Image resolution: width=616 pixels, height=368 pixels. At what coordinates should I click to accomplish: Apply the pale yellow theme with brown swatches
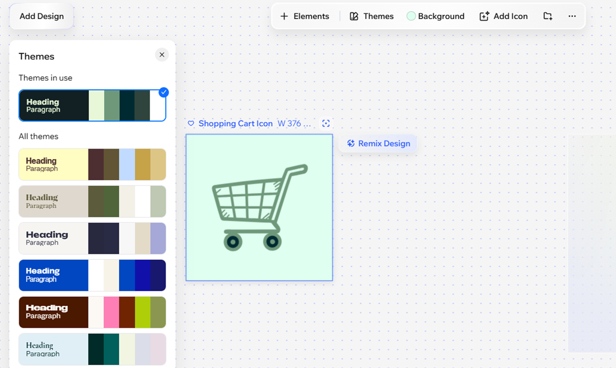coord(92,165)
